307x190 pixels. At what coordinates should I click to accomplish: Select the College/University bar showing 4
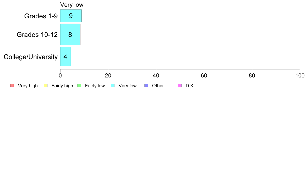point(66,57)
